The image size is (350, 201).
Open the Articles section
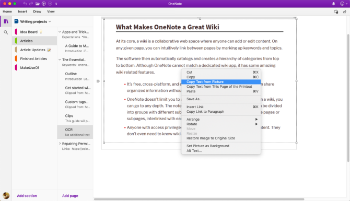click(x=34, y=41)
